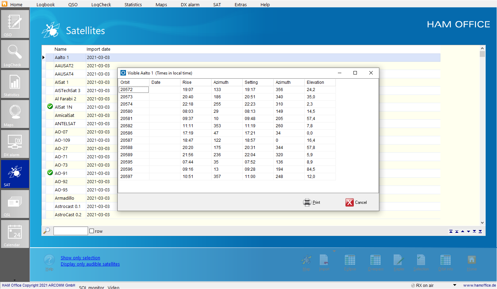Open the SAT menu

tap(217, 5)
